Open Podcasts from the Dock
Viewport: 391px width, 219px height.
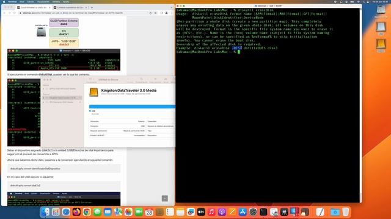222,212
